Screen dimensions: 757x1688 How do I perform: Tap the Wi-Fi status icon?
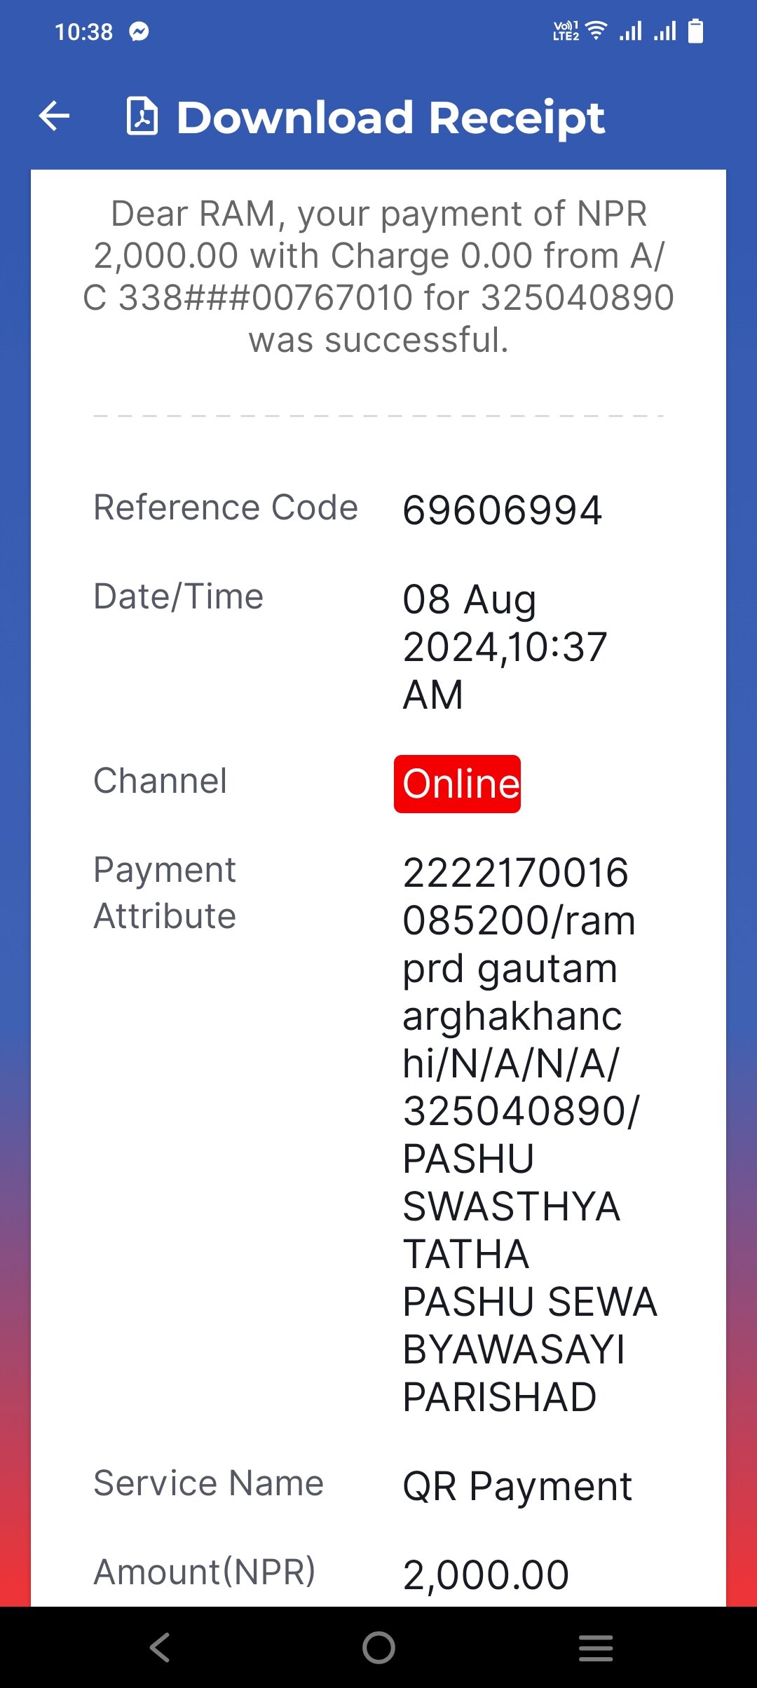tap(596, 31)
